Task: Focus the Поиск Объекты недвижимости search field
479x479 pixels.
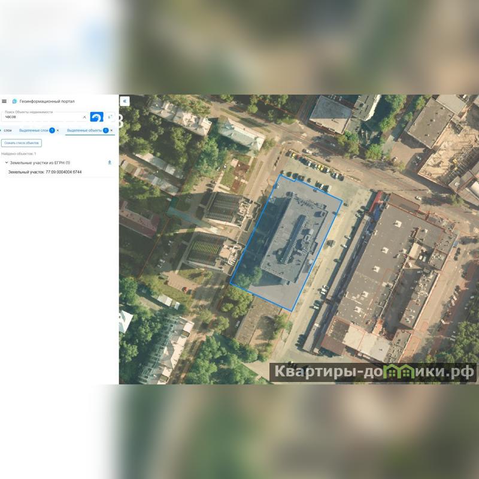Action: click(x=42, y=117)
